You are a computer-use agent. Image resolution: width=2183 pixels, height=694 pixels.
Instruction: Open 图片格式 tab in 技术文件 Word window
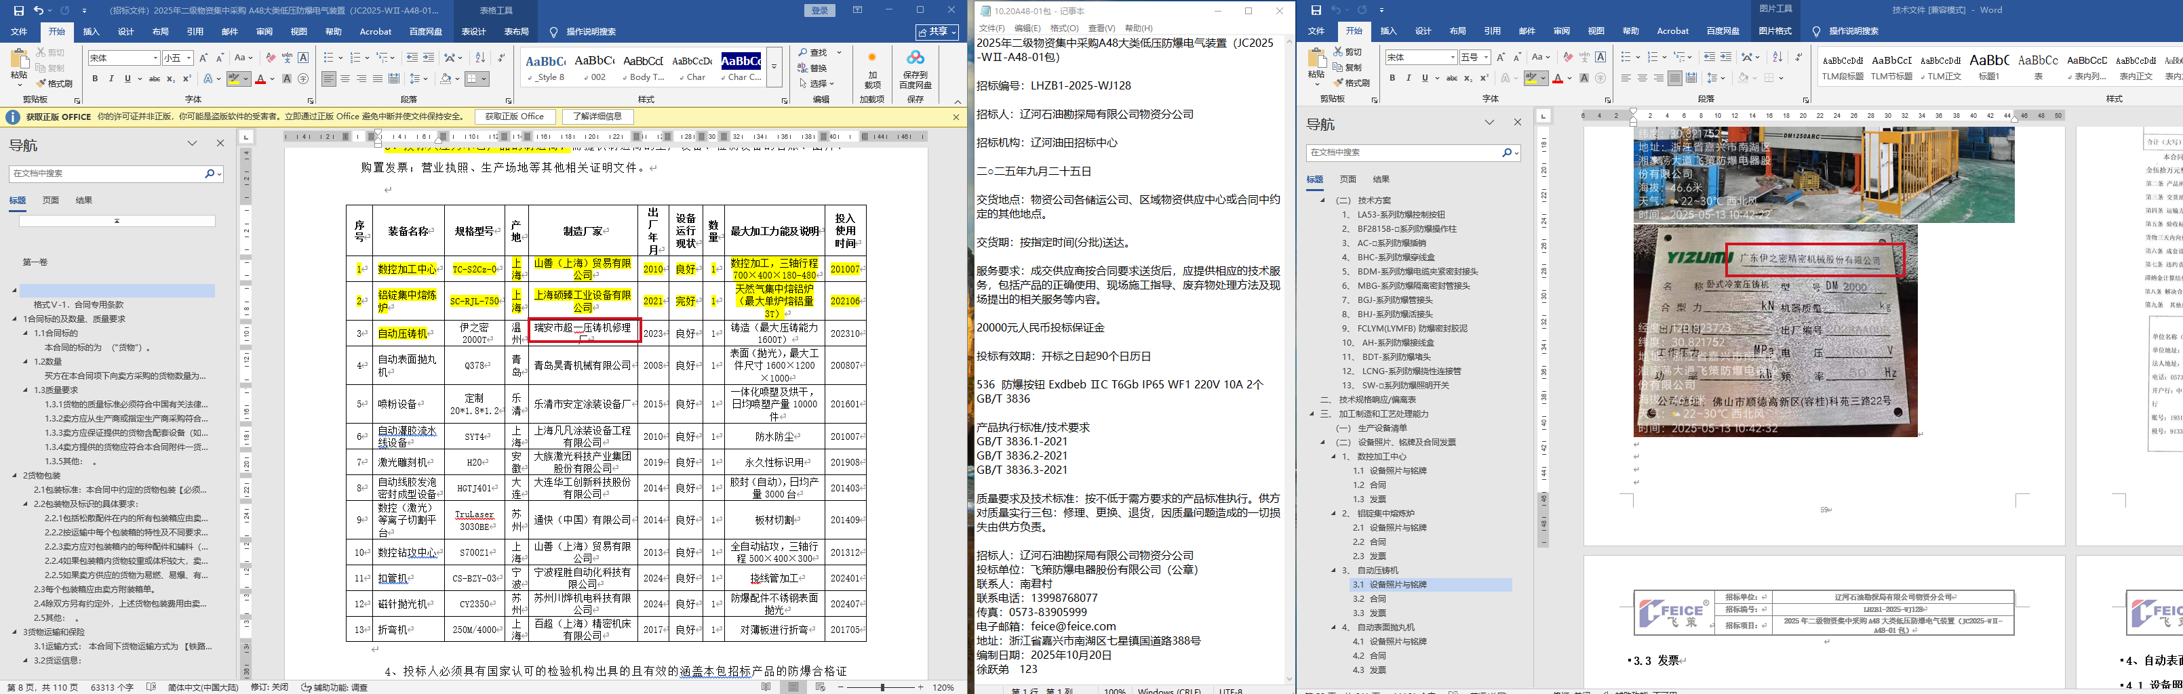tap(1775, 31)
